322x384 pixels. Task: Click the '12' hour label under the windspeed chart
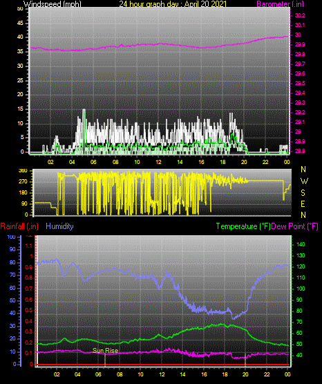tap(158, 162)
